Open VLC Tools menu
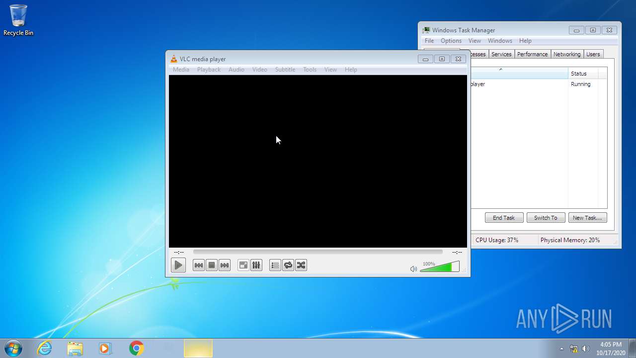Image resolution: width=636 pixels, height=358 pixels. pyautogui.click(x=310, y=70)
